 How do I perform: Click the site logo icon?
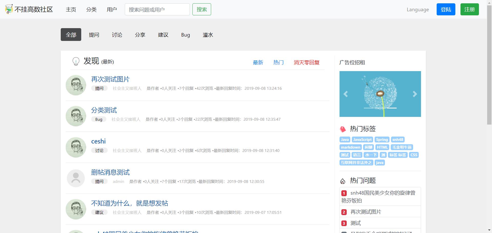click(x=9, y=9)
